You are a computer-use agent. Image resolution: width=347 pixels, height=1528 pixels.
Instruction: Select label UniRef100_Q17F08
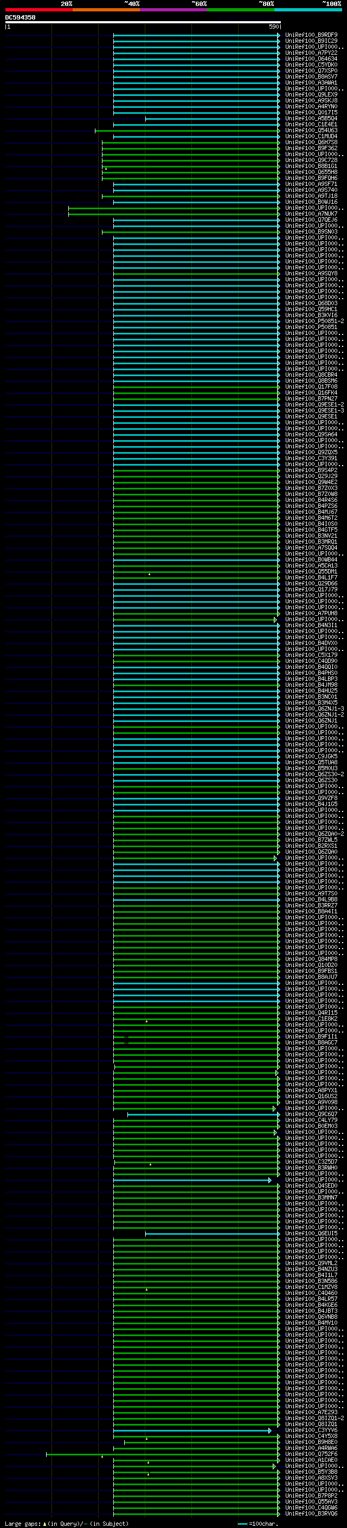311,388
